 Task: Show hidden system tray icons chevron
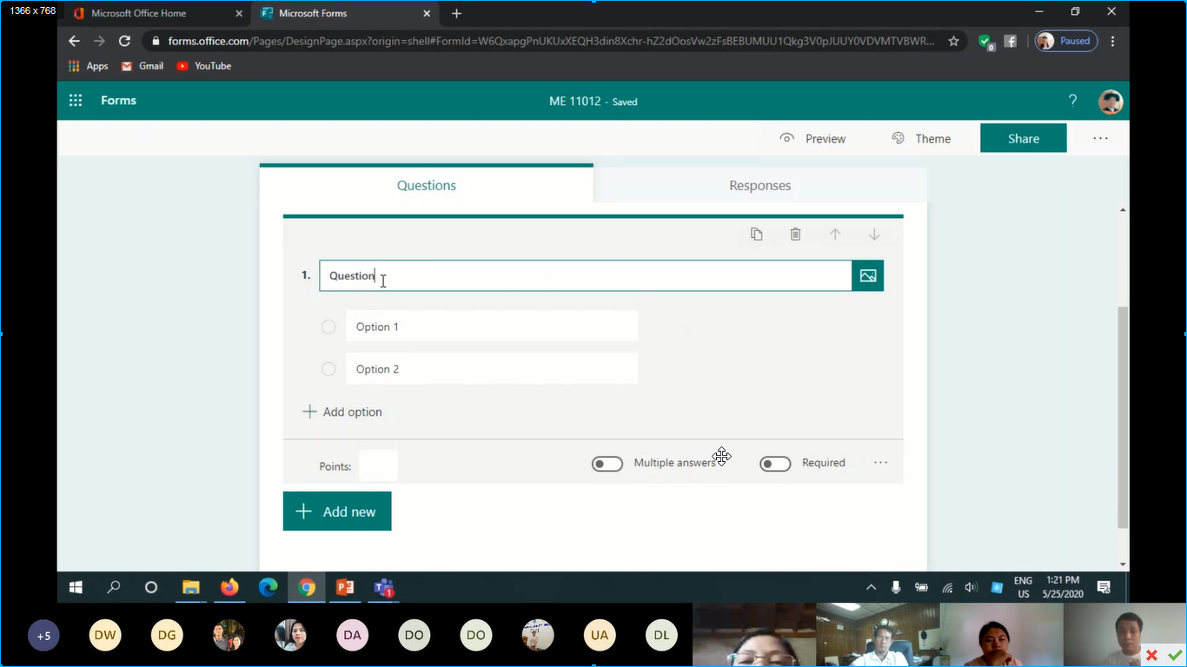(871, 587)
